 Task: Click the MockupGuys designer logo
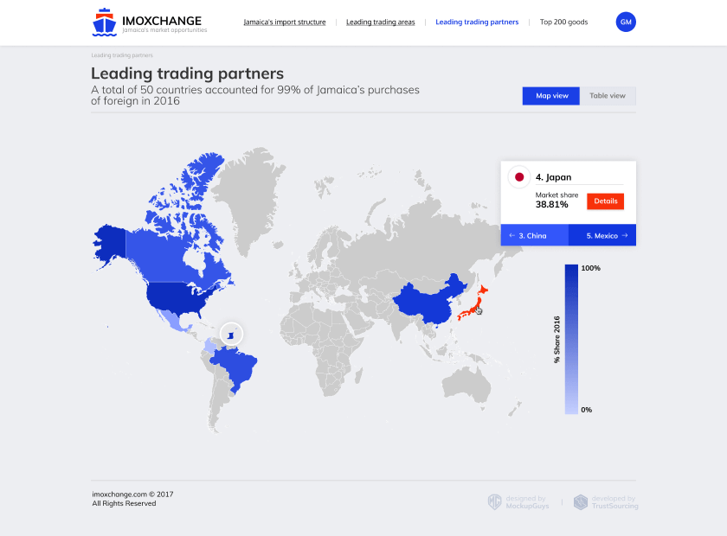pos(495,502)
